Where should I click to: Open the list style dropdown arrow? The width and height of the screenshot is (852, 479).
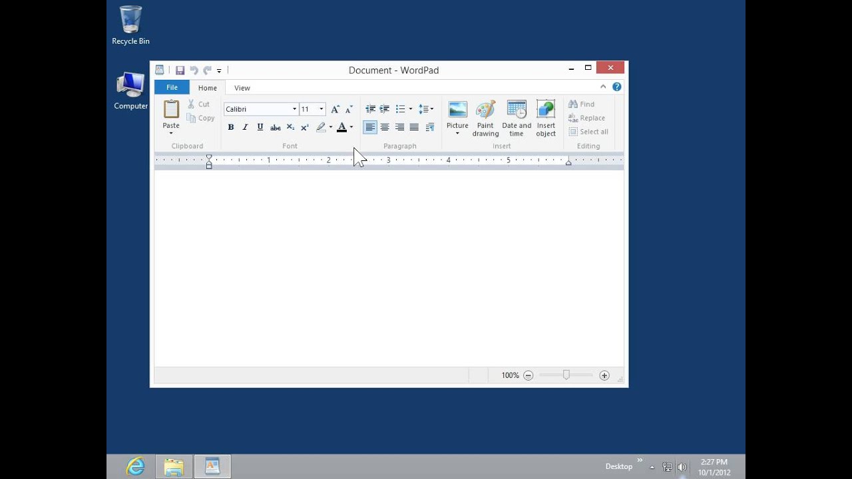coord(410,109)
